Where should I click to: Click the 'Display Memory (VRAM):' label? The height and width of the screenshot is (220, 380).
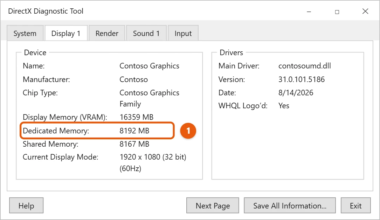tap(65, 117)
